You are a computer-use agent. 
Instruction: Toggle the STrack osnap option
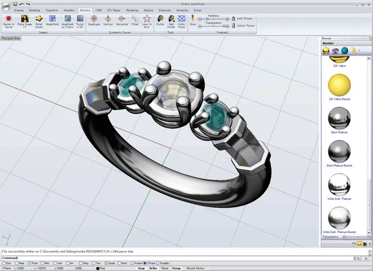145,263
